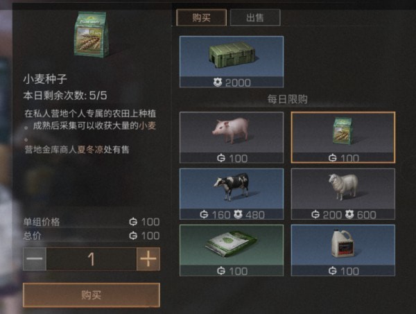Decrease quantity with the minus button

(35, 259)
